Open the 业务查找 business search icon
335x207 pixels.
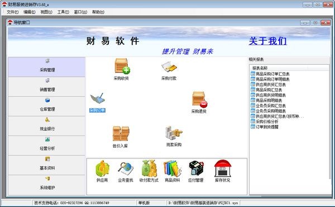[126, 172]
